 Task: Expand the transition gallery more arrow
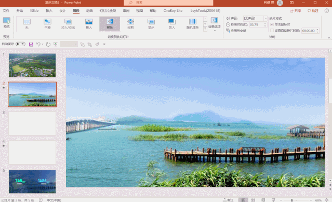tap(205, 29)
